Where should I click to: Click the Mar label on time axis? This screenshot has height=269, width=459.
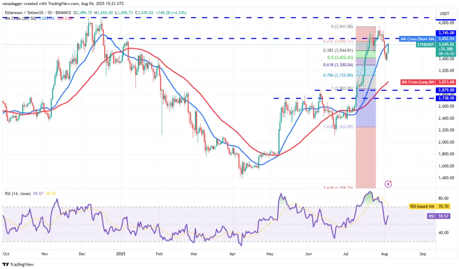click(x=194, y=254)
